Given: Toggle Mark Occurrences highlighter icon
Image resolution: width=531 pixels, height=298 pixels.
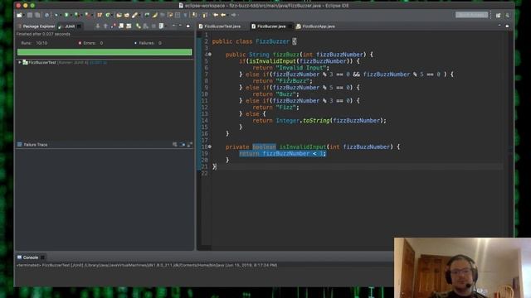Looking at the screenshot, I should (x=155, y=15).
